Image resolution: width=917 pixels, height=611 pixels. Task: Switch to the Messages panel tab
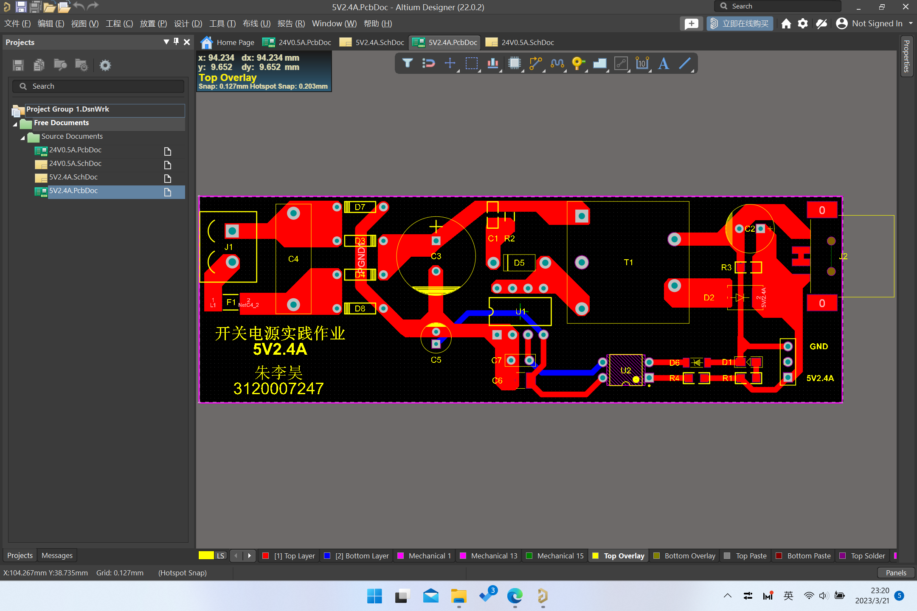57,555
